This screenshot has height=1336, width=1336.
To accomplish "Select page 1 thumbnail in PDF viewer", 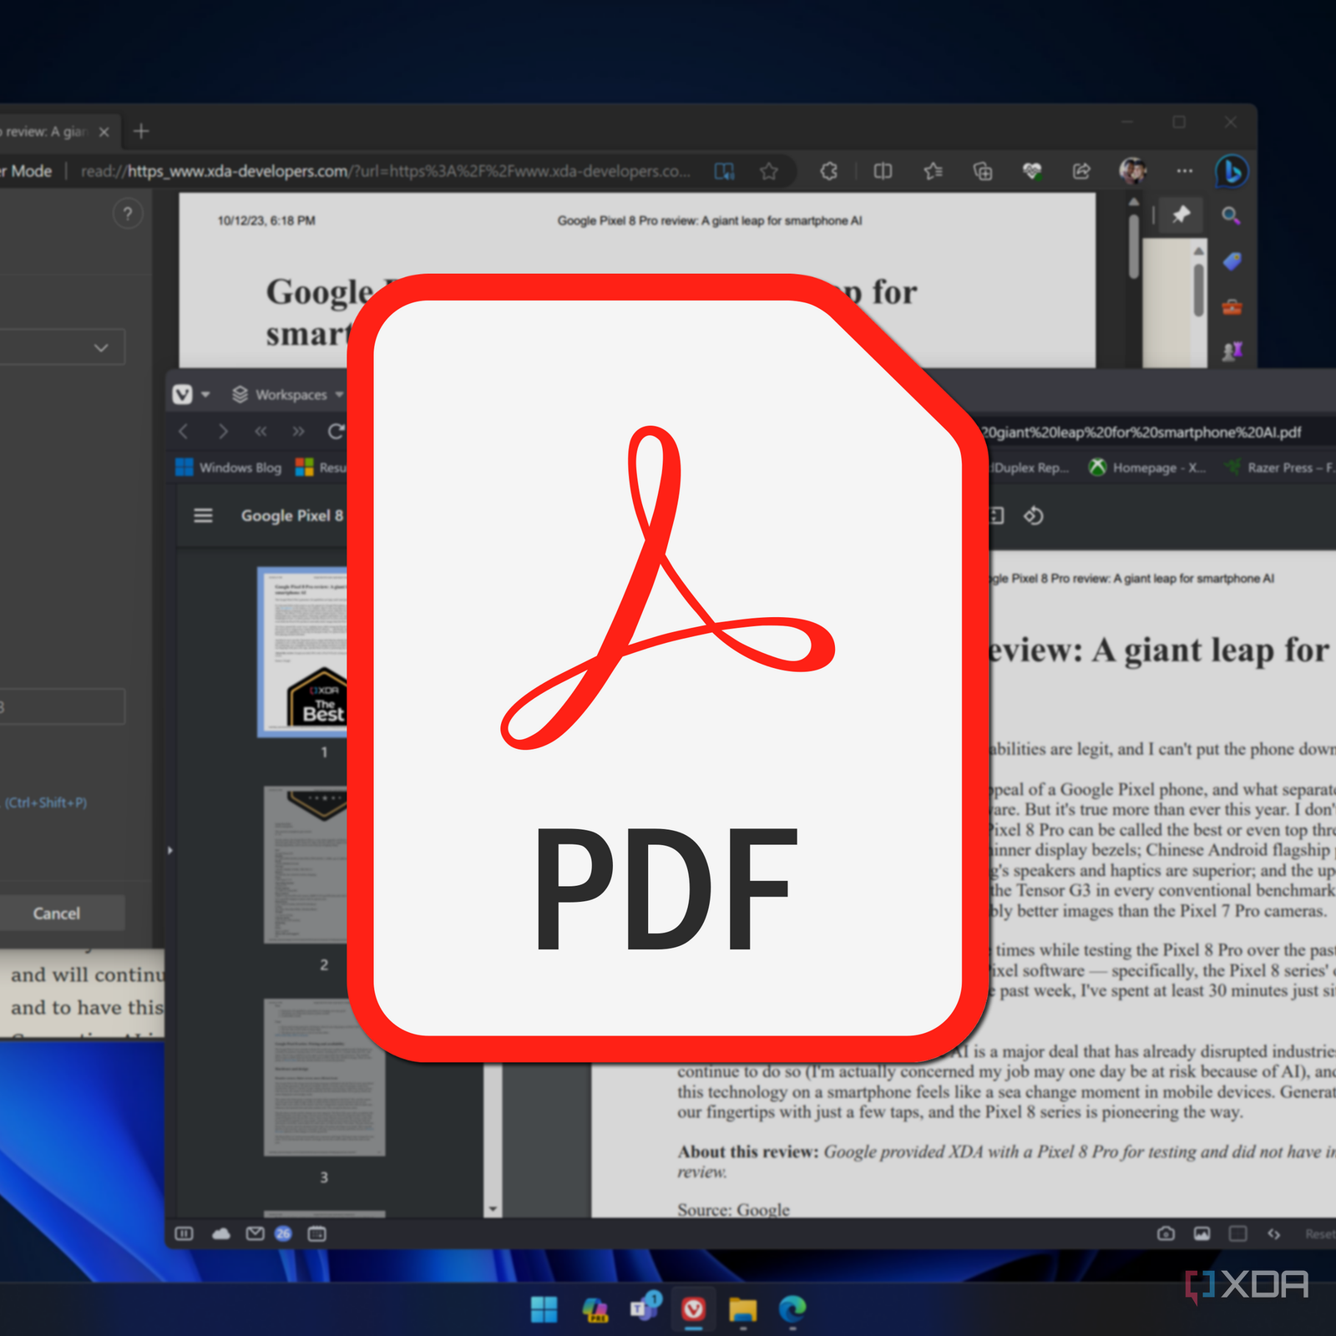I will point(303,652).
